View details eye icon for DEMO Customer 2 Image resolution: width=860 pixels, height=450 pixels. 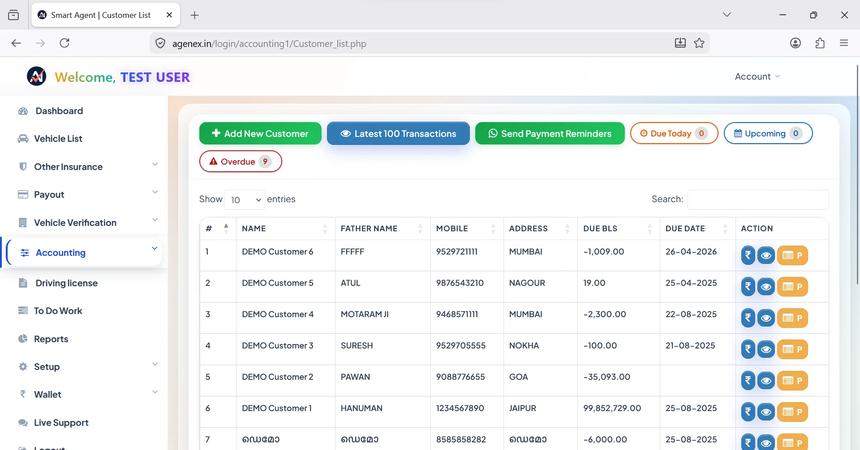(x=766, y=381)
